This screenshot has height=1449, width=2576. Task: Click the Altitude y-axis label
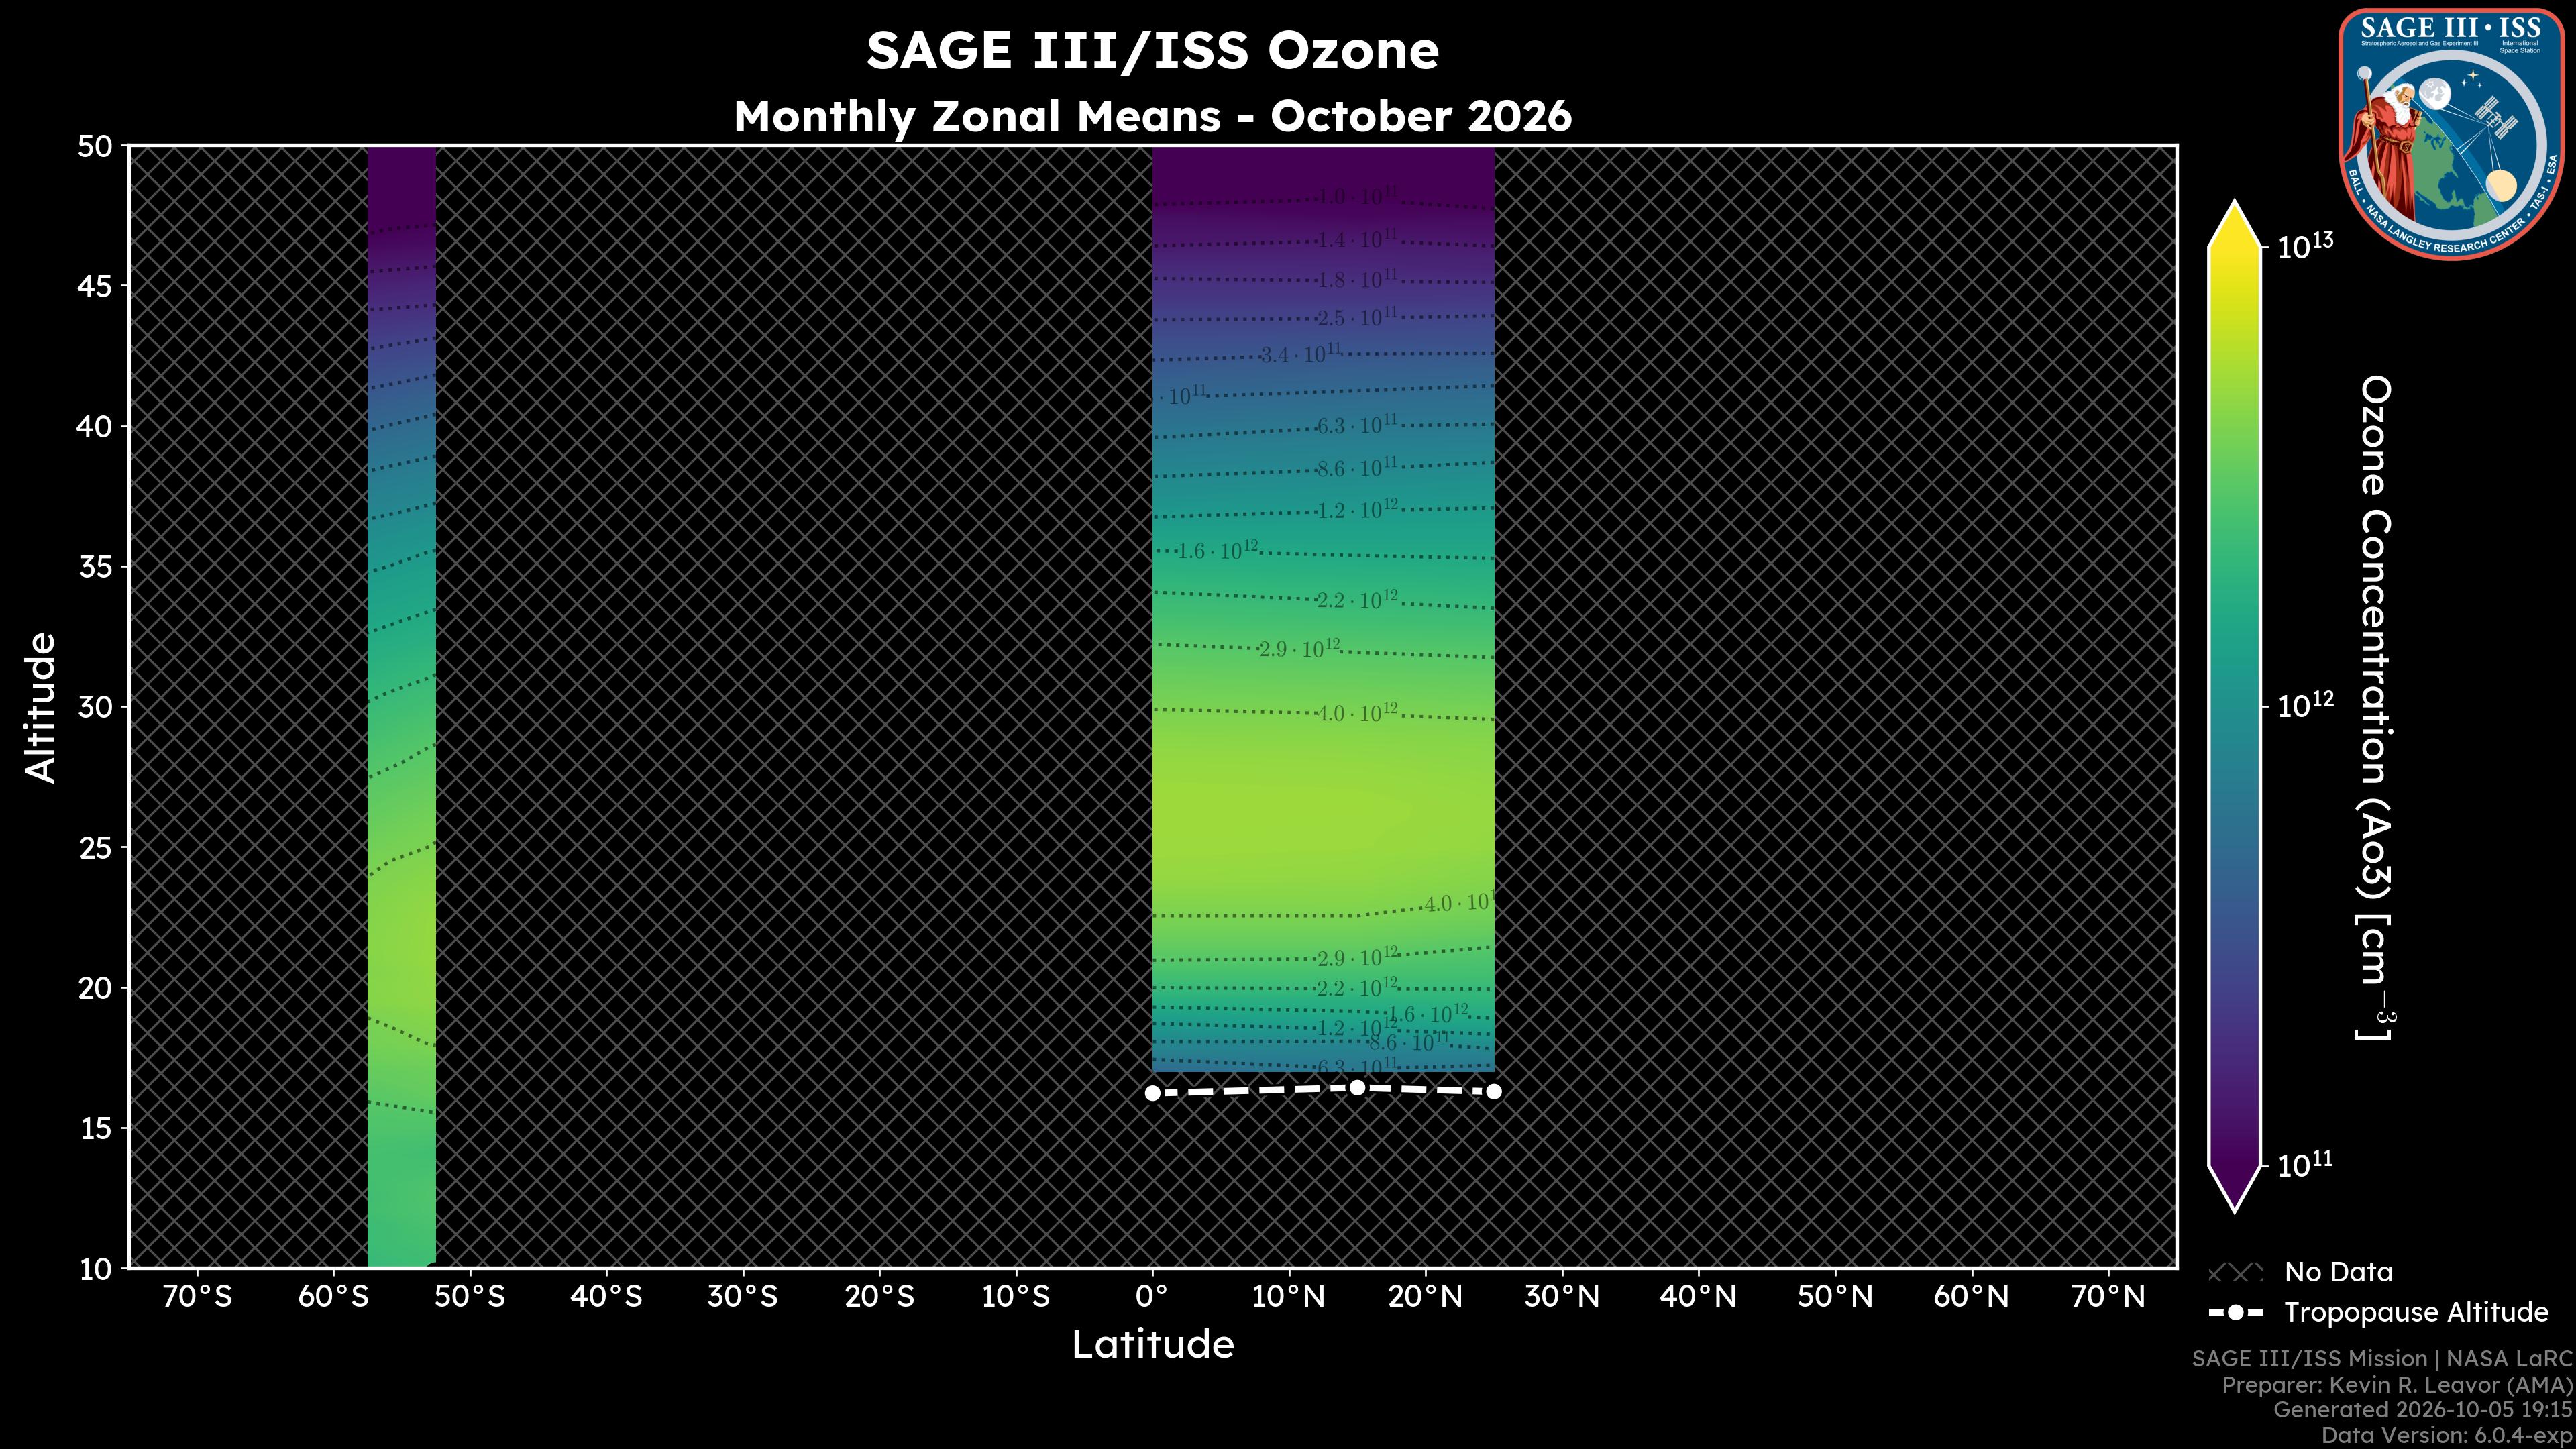[41, 707]
